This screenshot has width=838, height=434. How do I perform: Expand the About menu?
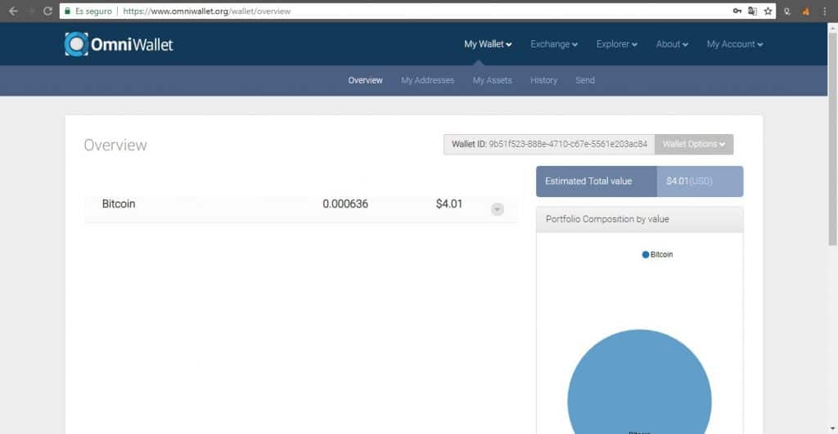coord(672,44)
